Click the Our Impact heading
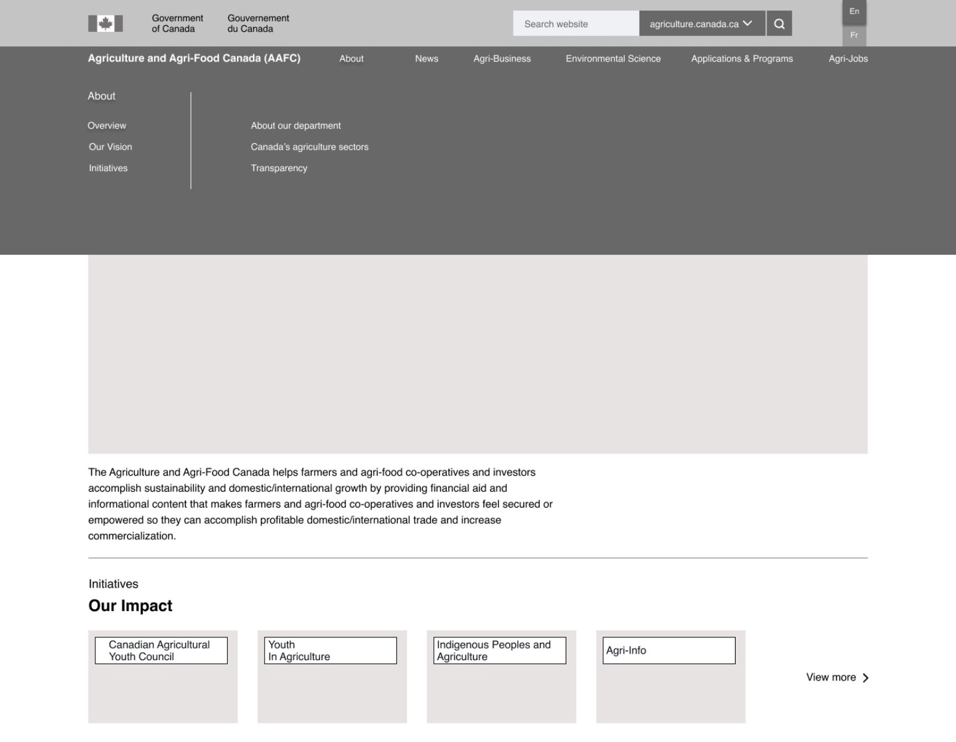Screen dimensions: 956x742 [x=131, y=605]
